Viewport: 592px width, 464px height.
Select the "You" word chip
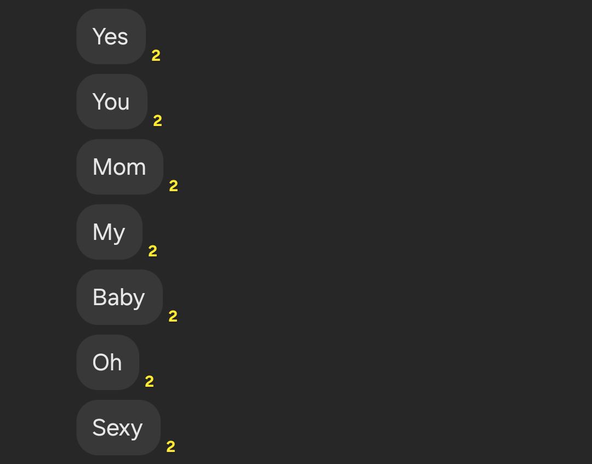click(111, 102)
